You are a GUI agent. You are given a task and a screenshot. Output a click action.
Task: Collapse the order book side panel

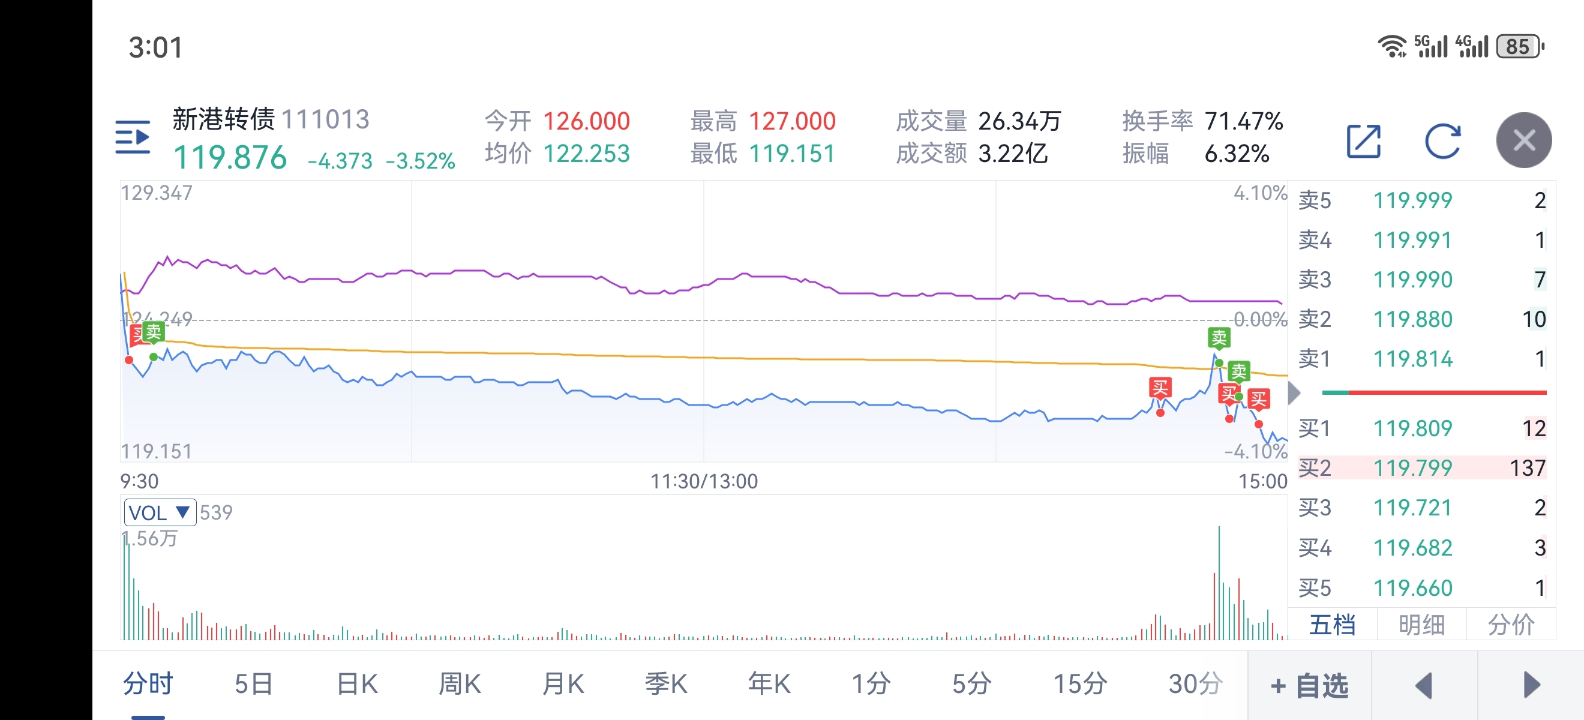coord(1294,393)
